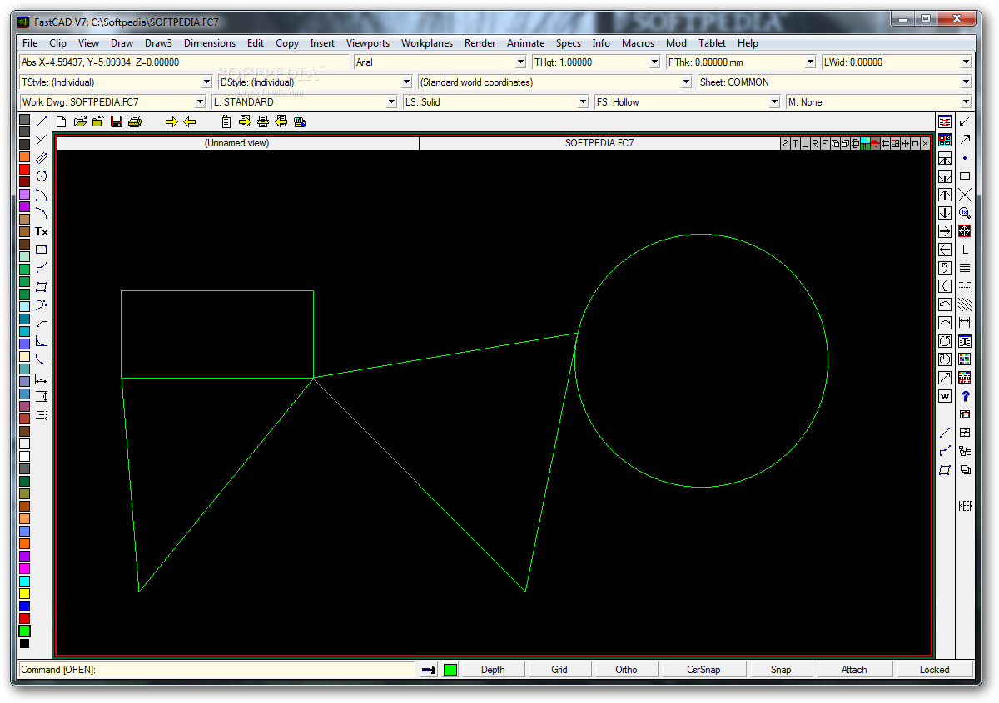The height and width of the screenshot is (703, 999).
Task: Select the Rectangle (box) drawing tool
Action: pos(42,250)
